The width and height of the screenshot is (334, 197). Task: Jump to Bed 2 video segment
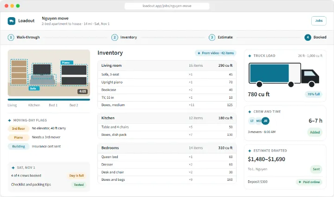tap(74, 105)
